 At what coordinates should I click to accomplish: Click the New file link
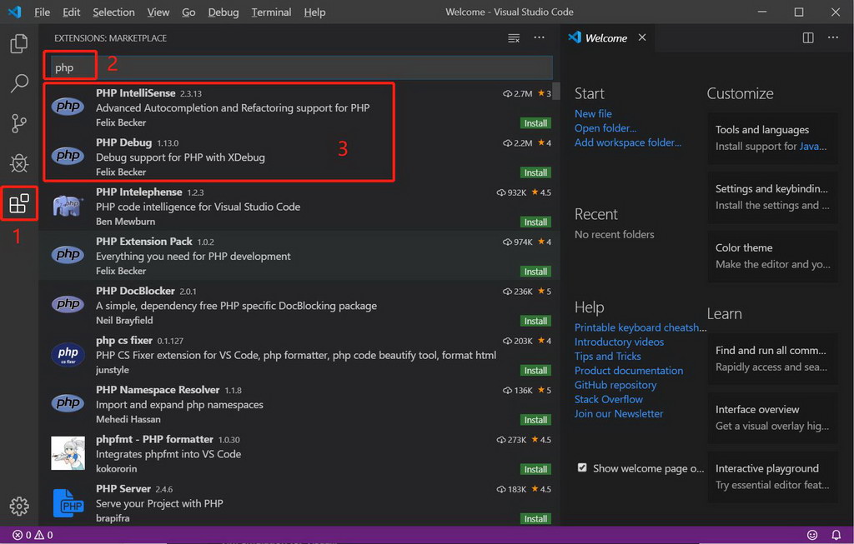coord(593,113)
